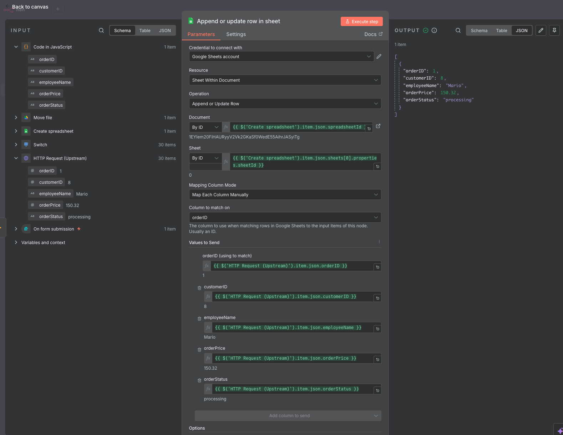Image resolution: width=563 pixels, height=435 pixels.
Task: Click the output panel search icon
Action: [458, 30]
